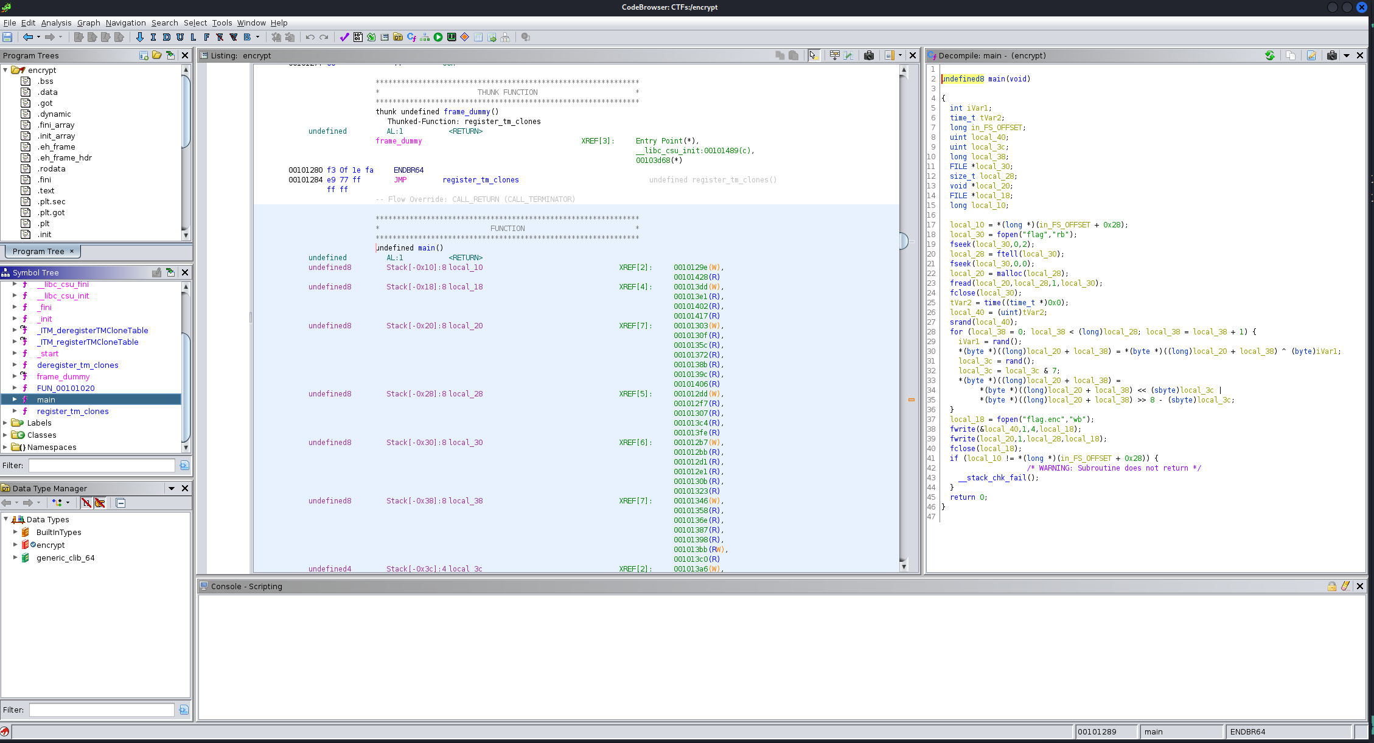Collapse the encrypt root in Program Trees
Image resolution: width=1374 pixels, height=743 pixels.
tap(5, 70)
